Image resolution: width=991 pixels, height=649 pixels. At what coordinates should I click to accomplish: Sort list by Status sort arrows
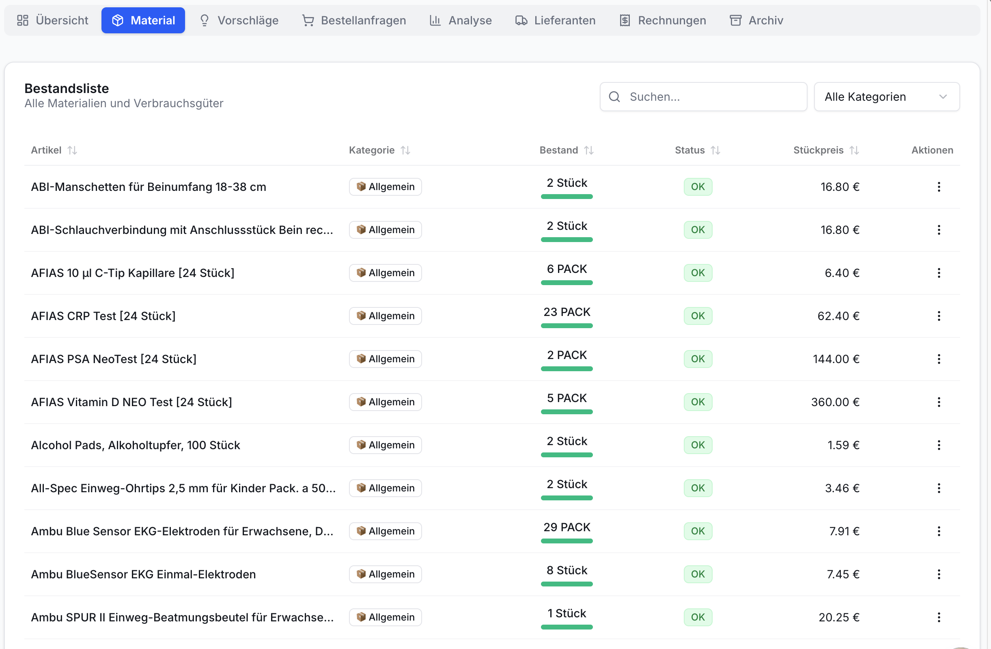(715, 150)
